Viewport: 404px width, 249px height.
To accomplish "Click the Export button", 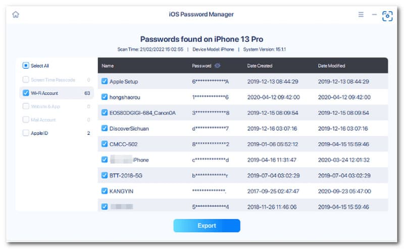I will tap(207, 226).
